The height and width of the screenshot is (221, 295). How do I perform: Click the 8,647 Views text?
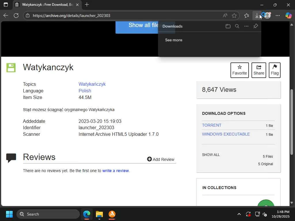219,90
